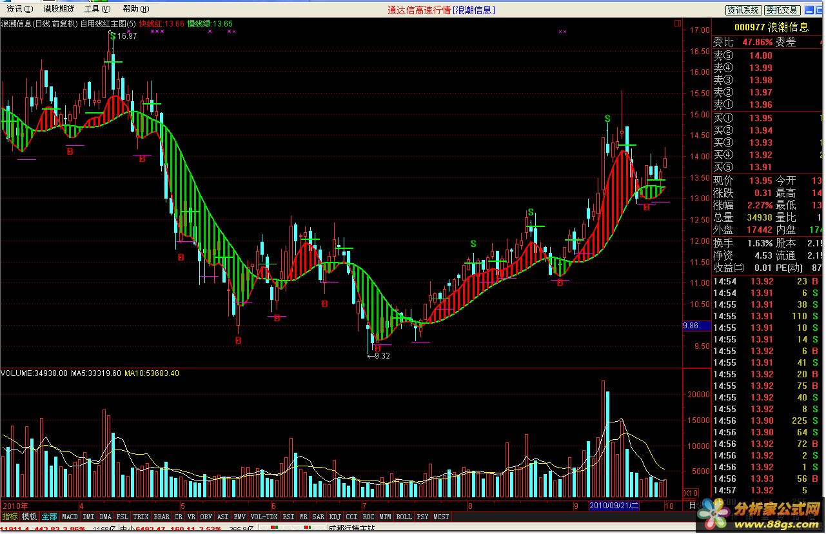Click the VOLUME:34938.00 label

tap(34, 373)
